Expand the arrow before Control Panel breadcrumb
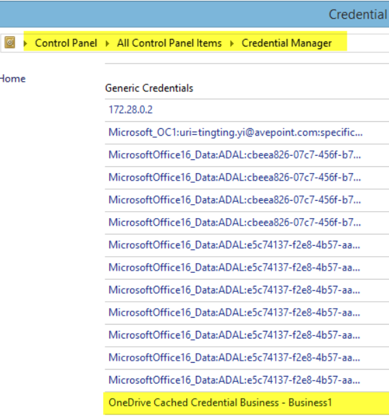 [26, 43]
